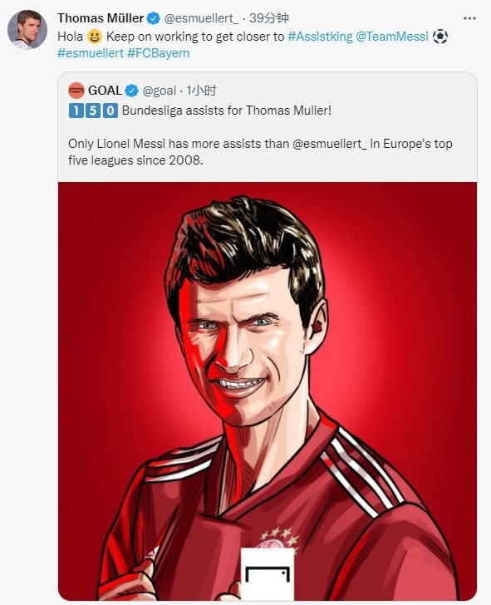Click the @esmuellert_ handle in header
The height and width of the screenshot is (605, 491).
pyautogui.click(x=202, y=18)
